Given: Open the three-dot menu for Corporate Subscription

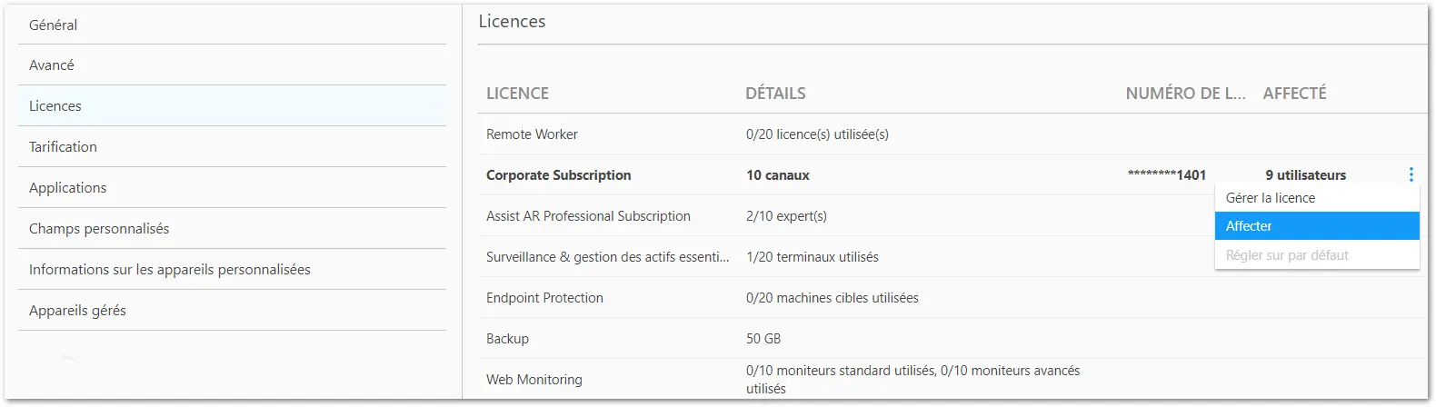Looking at the screenshot, I should click(x=1411, y=174).
